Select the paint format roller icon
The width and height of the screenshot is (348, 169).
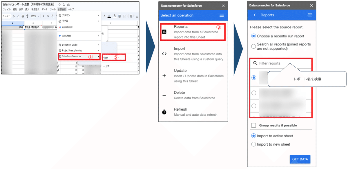[x=27, y=16]
